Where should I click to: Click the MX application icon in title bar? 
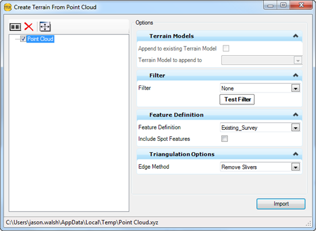tap(7, 7)
